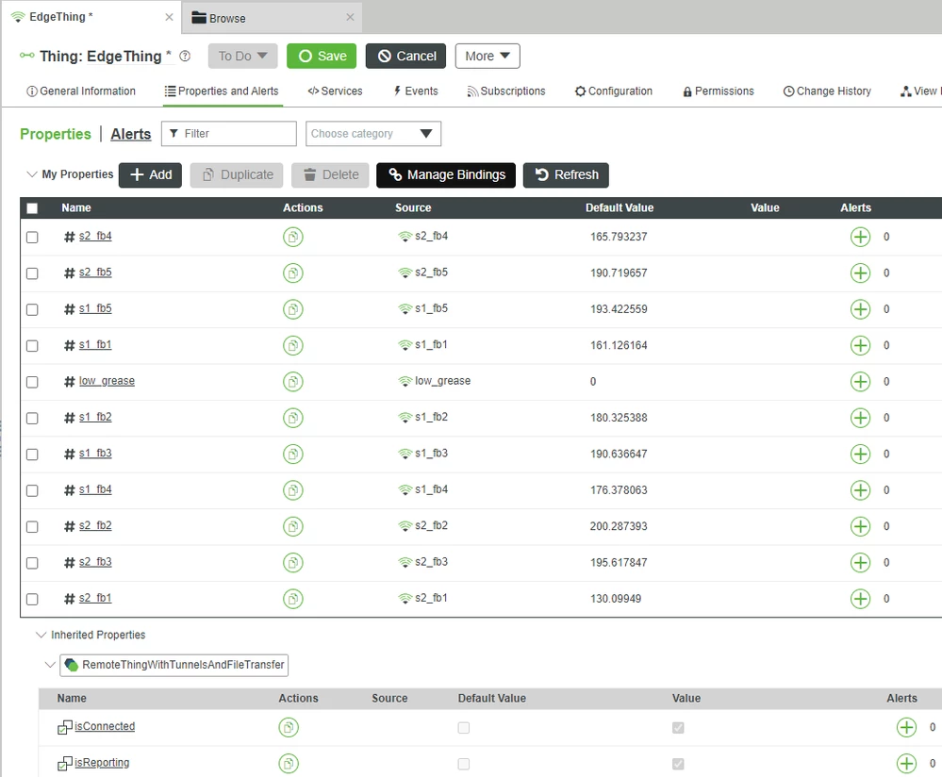Collapse the My Properties section

[32, 174]
